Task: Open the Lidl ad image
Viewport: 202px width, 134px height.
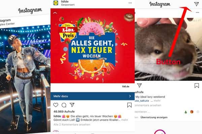Action: (x=93, y=46)
